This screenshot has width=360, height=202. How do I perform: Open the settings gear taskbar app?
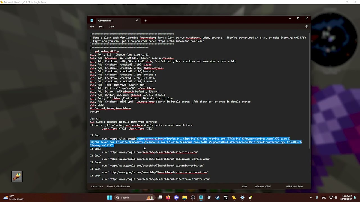click(x=242, y=198)
